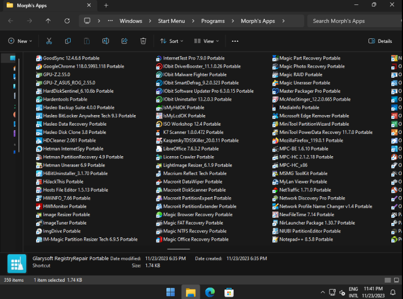Click the MozillaFirefox_119.0.1 Portable icon
Viewport: 403px width, 299px height.
(x=275, y=141)
